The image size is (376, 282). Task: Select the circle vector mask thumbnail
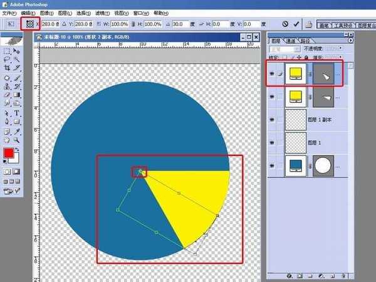pos(323,165)
